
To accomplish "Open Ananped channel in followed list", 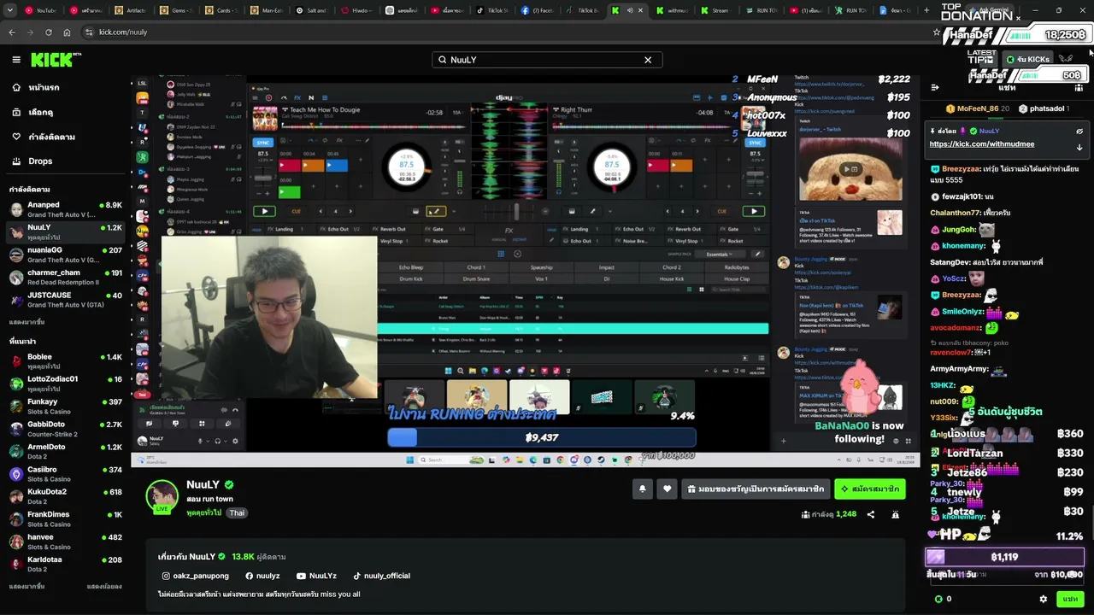I will pyautogui.click(x=66, y=209).
